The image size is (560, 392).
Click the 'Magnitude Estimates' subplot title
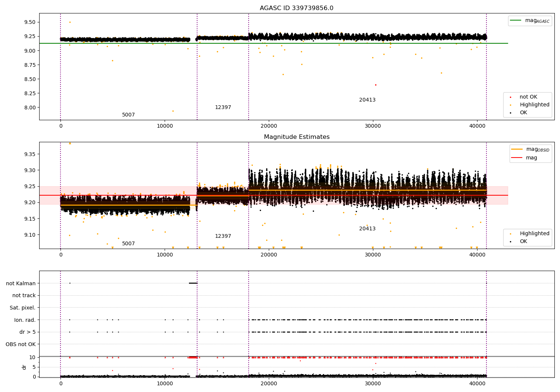pos(296,137)
